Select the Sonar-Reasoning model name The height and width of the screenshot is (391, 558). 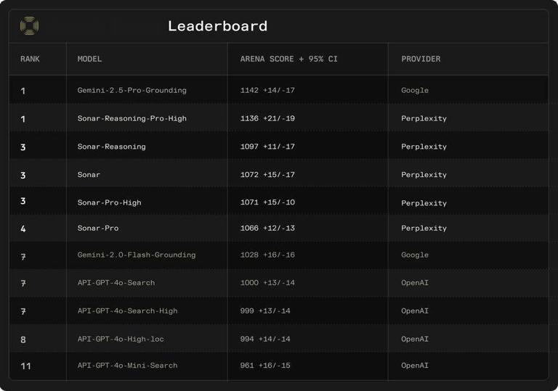(111, 147)
